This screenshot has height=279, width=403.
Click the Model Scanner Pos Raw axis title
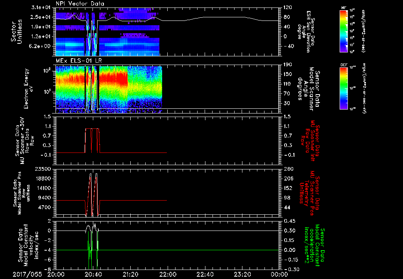pos(21,193)
